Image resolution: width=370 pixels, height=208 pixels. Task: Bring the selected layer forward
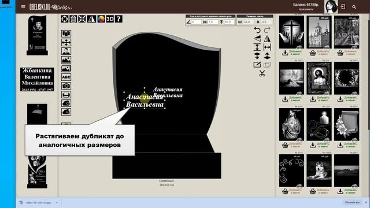267,56
